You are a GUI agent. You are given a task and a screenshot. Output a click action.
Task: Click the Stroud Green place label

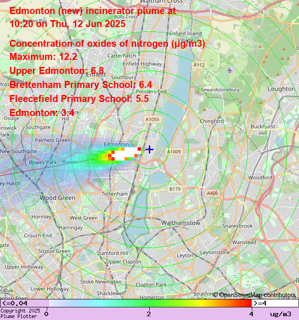[x=54, y=251]
